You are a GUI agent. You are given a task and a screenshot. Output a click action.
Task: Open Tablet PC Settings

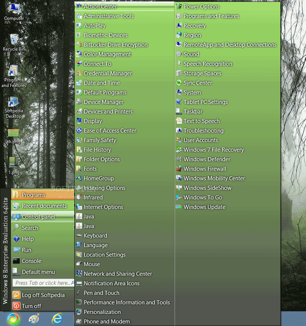point(228,102)
